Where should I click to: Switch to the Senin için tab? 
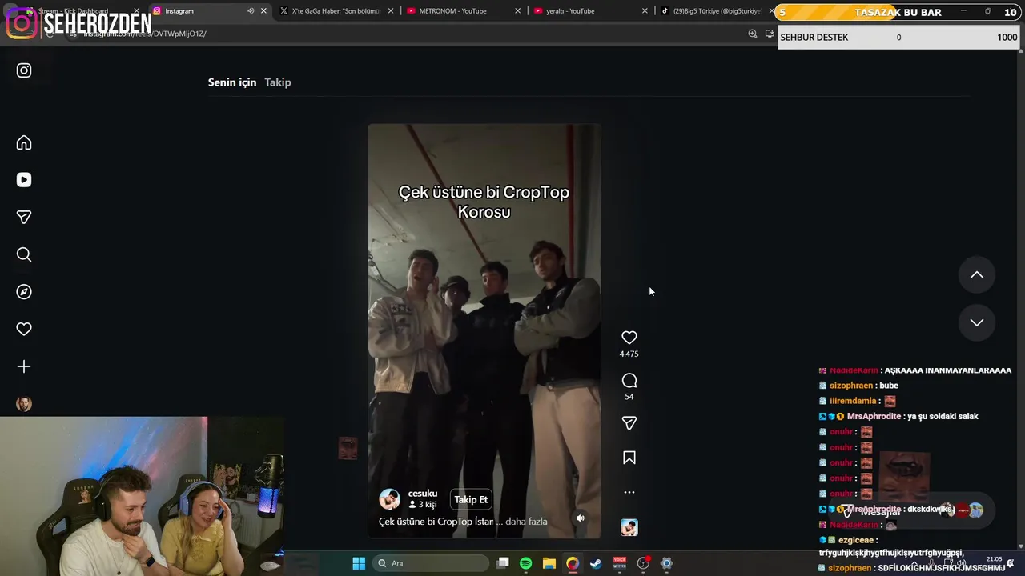click(232, 82)
